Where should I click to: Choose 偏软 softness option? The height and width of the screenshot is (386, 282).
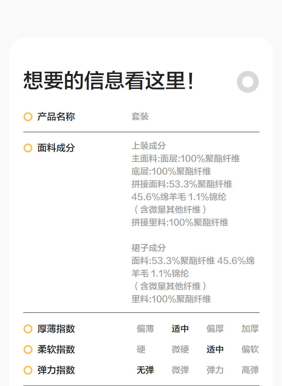click(x=250, y=350)
